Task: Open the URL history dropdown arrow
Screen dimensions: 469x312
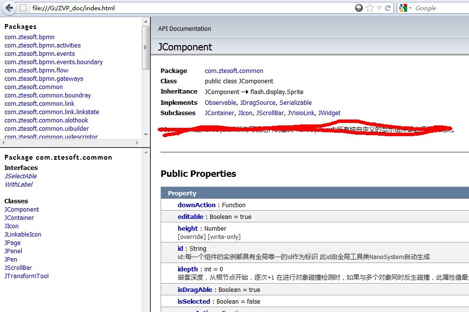Action: coord(379,8)
